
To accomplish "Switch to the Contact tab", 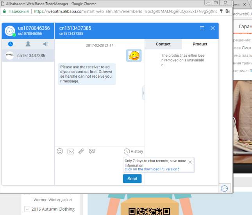I will [163, 44].
